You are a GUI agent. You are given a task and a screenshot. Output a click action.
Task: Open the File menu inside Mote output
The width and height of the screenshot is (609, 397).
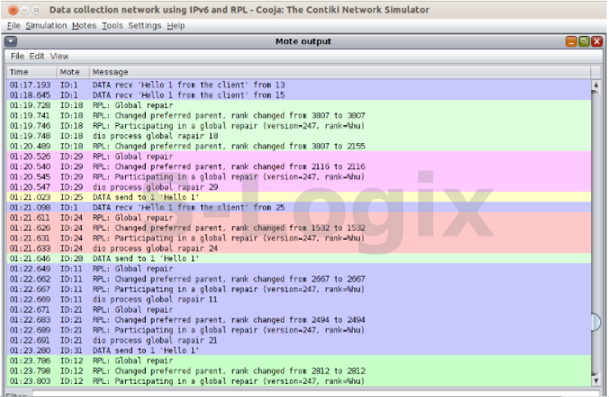16,56
